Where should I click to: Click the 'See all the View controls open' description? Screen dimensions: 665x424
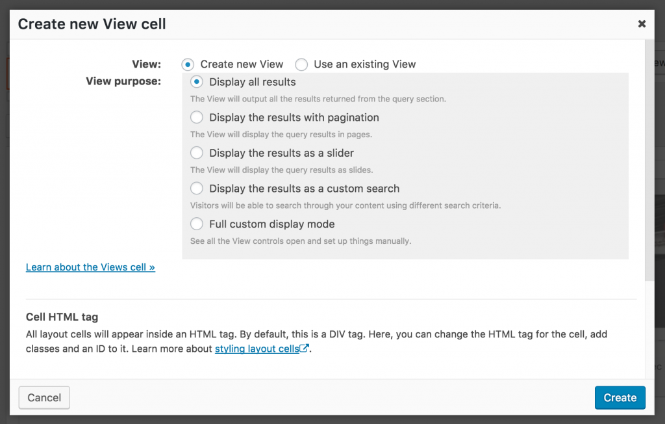(301, 241)
